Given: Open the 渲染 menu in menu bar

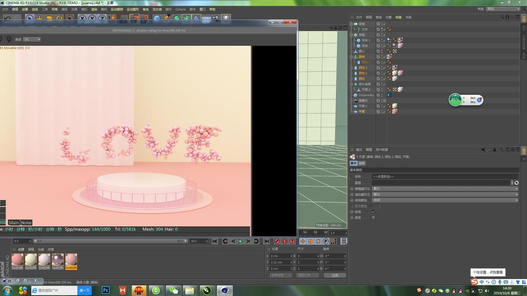Looking at the screenshot, I should coord(94,9).
